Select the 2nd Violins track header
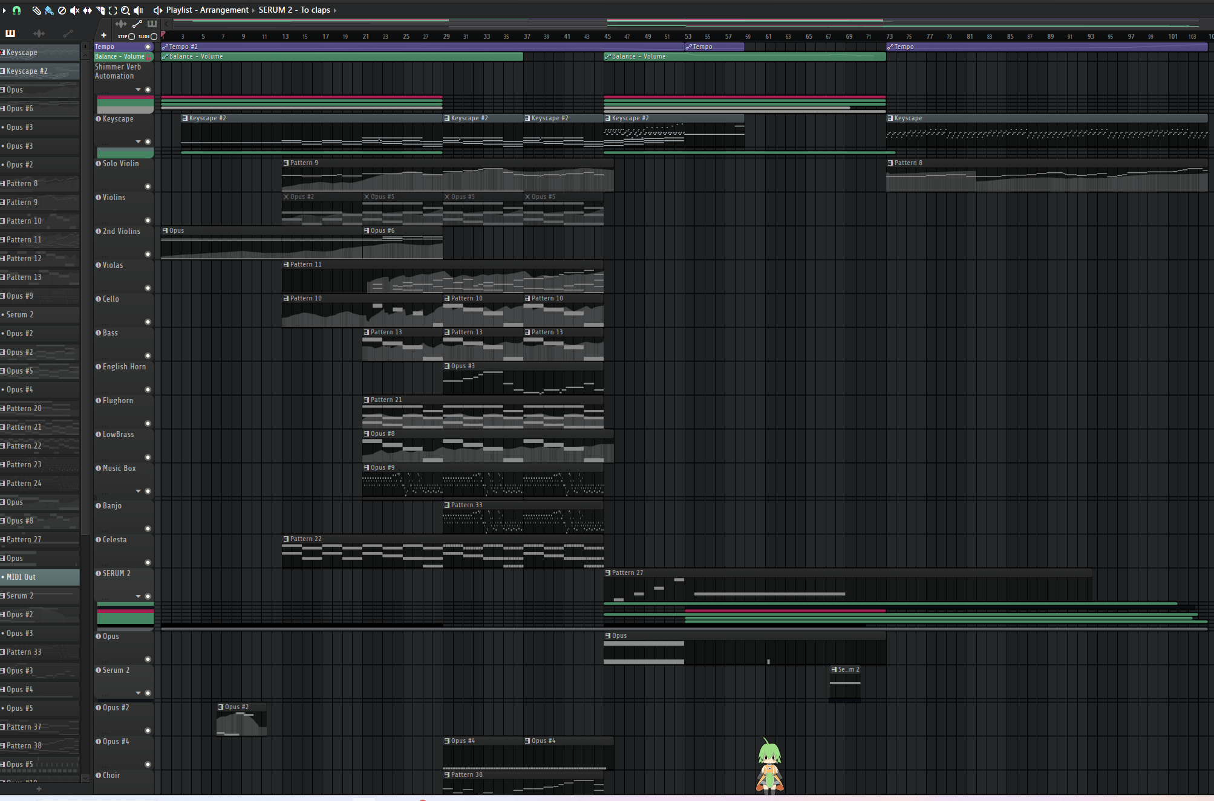 [124, 242]
